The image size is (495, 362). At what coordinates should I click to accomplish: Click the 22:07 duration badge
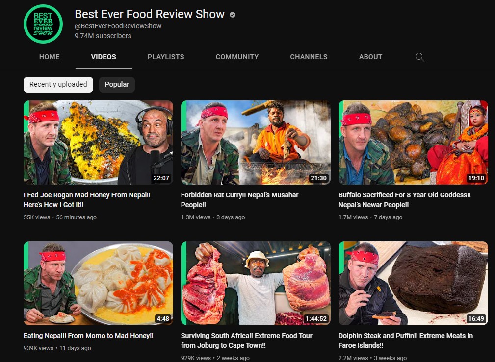pyautogui.click(x=161, y=178)
